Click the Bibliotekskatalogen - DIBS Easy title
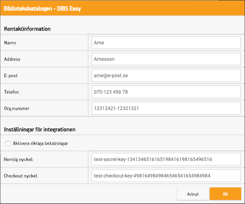 tap(42, 9)
